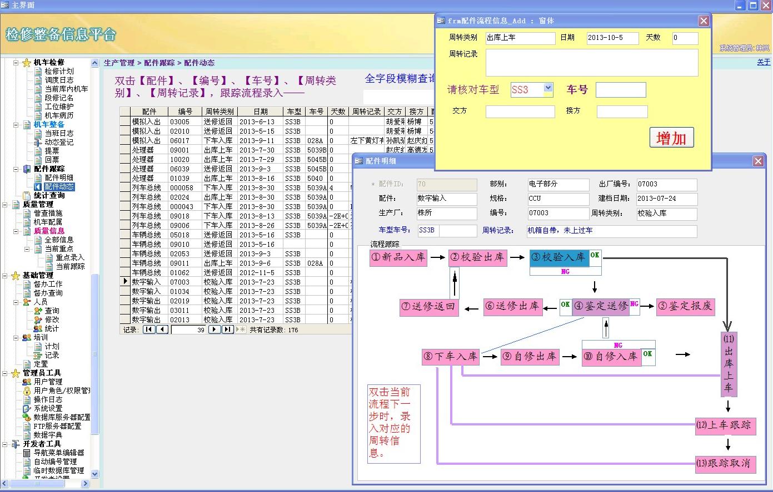The height and width of the screenshot is (492, 773).
Task: Click the ⑧下车入库 flow step
Action: pos(451,357)
